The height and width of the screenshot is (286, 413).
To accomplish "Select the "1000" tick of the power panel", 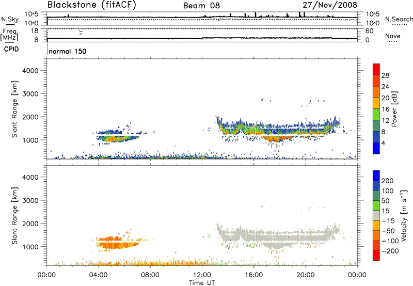I will tap(30, 140).
